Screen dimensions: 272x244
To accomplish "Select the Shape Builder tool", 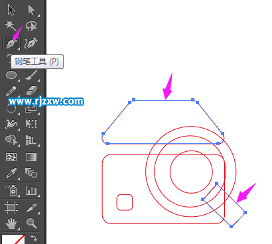I will click(x=11, y=140).
